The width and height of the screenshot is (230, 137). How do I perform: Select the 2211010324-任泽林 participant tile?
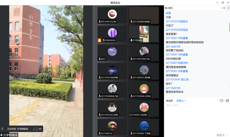[144, 90]
